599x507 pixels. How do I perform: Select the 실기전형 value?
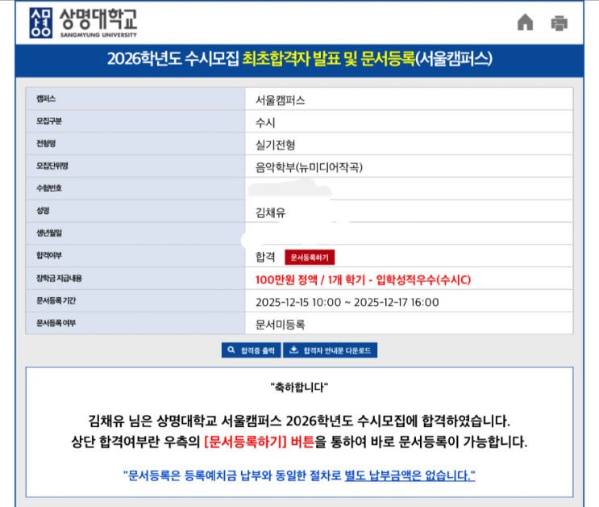pyautogui.click(x=275, y=145)
